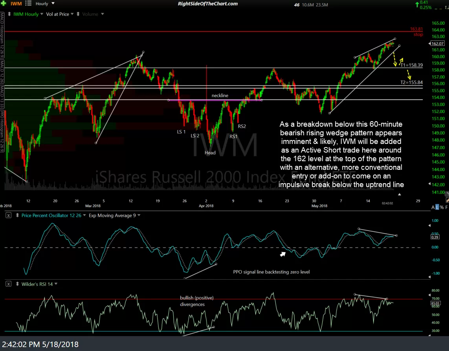Image resolution: width=449 pixels, height=351 pixels.
Task: Click the PPO signal line backtesting note
Action: [271, 272]
